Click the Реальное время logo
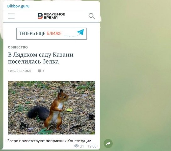171x151 pixels. pyautogui.click(x=51, y=16)
